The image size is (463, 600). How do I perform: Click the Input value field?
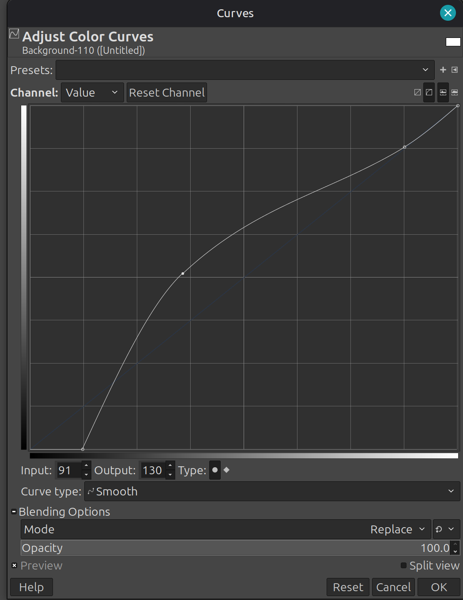click(69, 470)
